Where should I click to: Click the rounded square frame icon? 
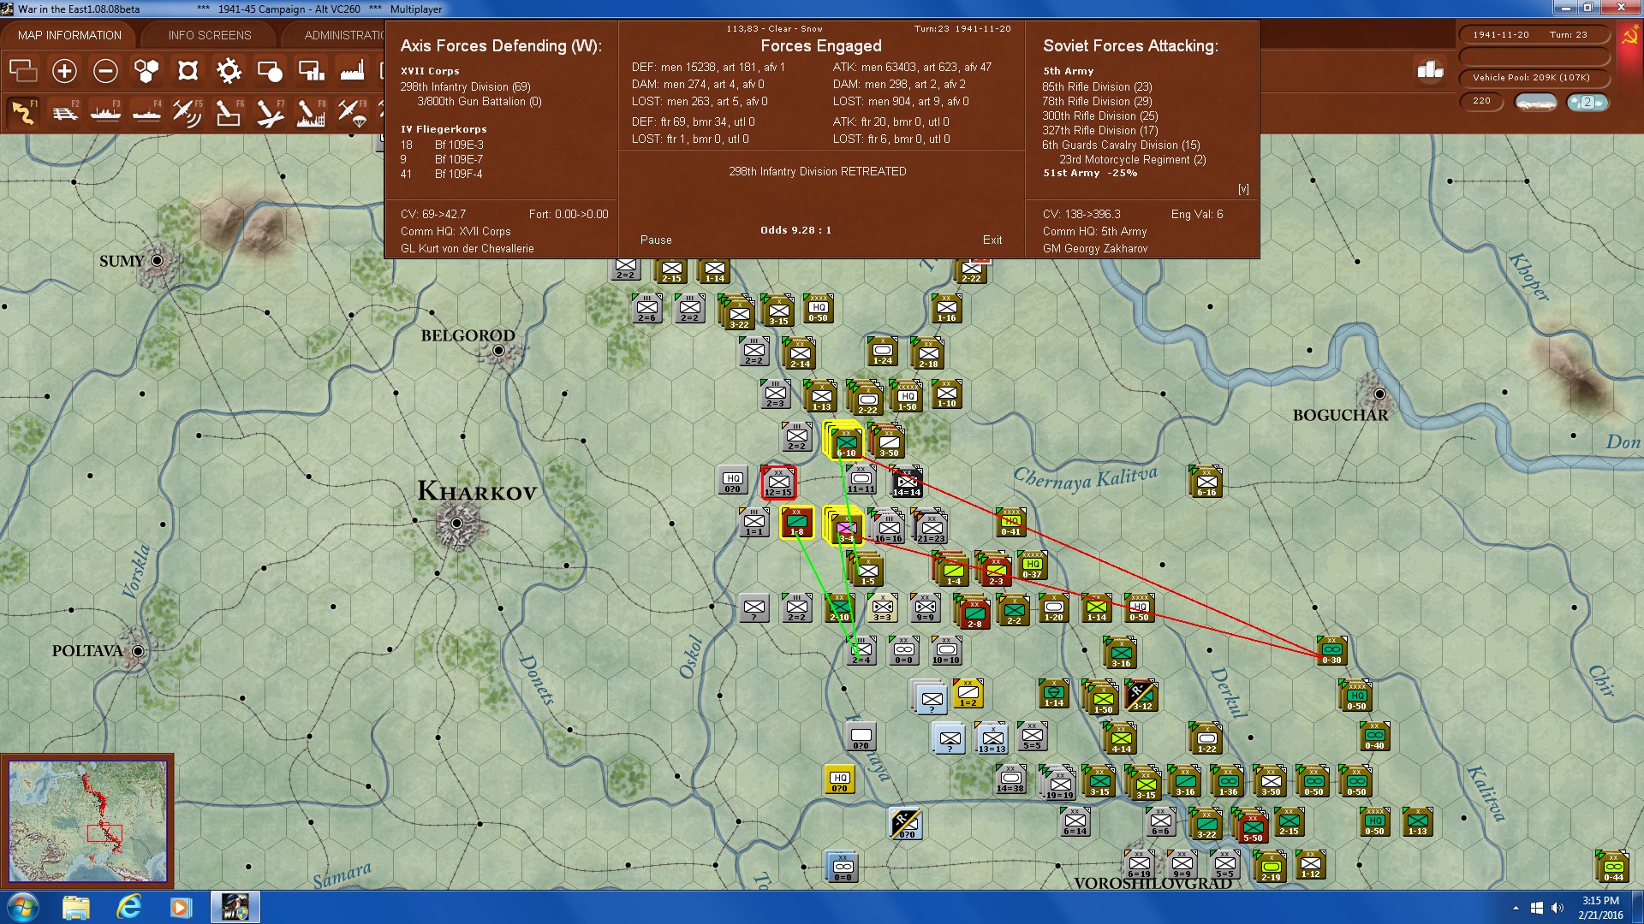tap(188, 71)
